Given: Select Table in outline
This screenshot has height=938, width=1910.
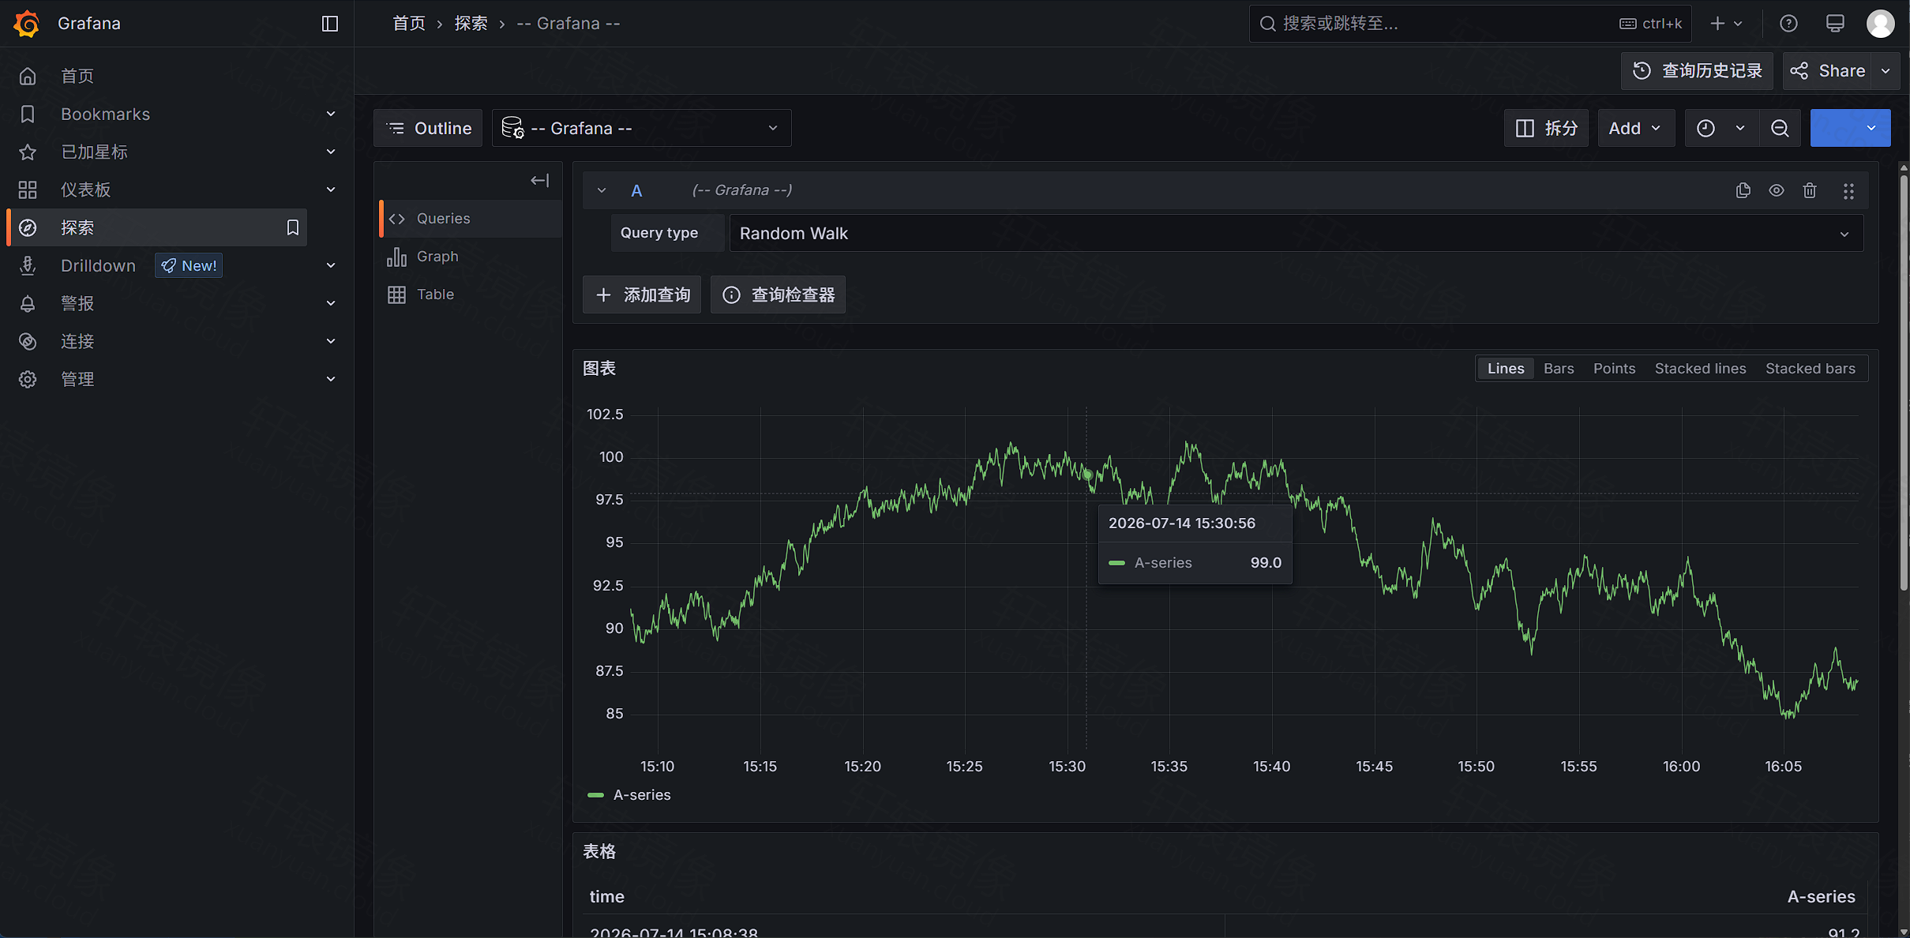Looking at the screenshot, I should coord(471,295).
